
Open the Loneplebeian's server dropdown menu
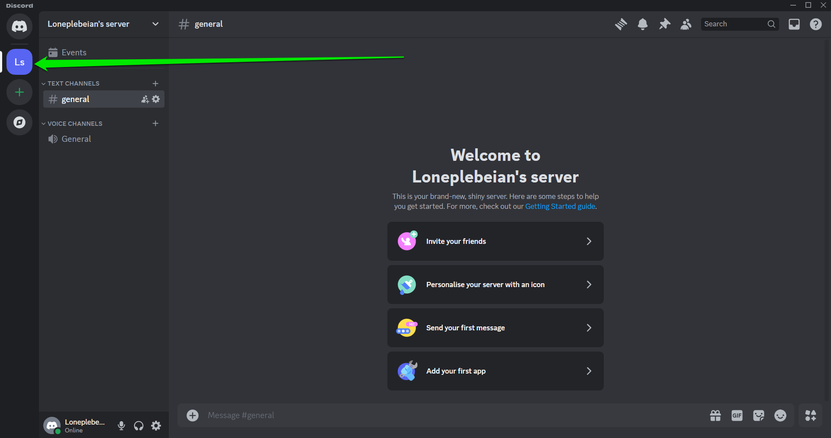click(x=103, y=24)
